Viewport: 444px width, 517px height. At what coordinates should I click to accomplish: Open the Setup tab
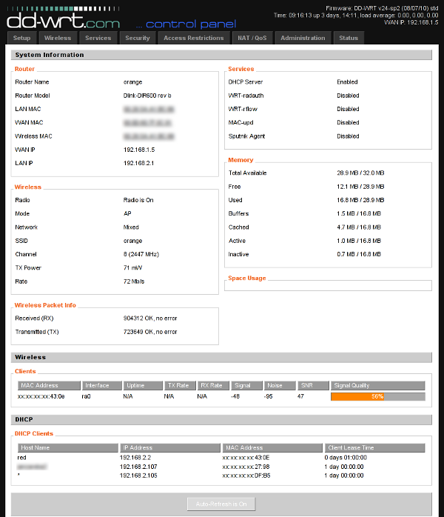click(22, 38)
